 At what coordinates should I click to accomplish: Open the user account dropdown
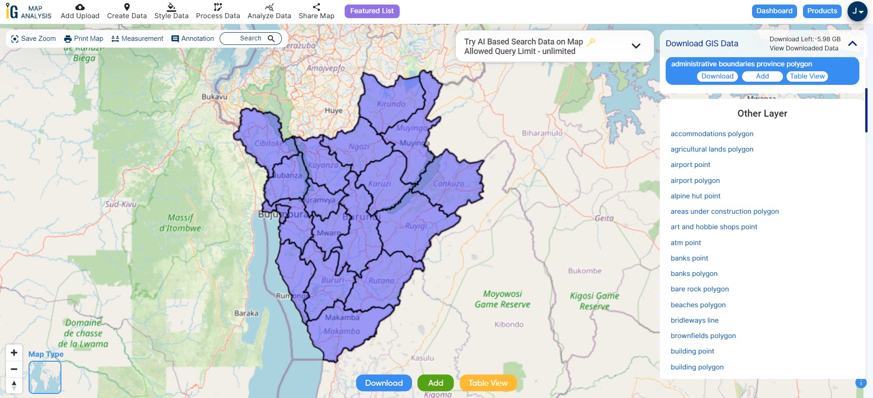[x=857, y=11]
